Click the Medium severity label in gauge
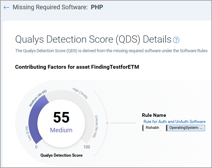Image resolution: width=212 pixels, height=168 pixels. pos(61,130)
